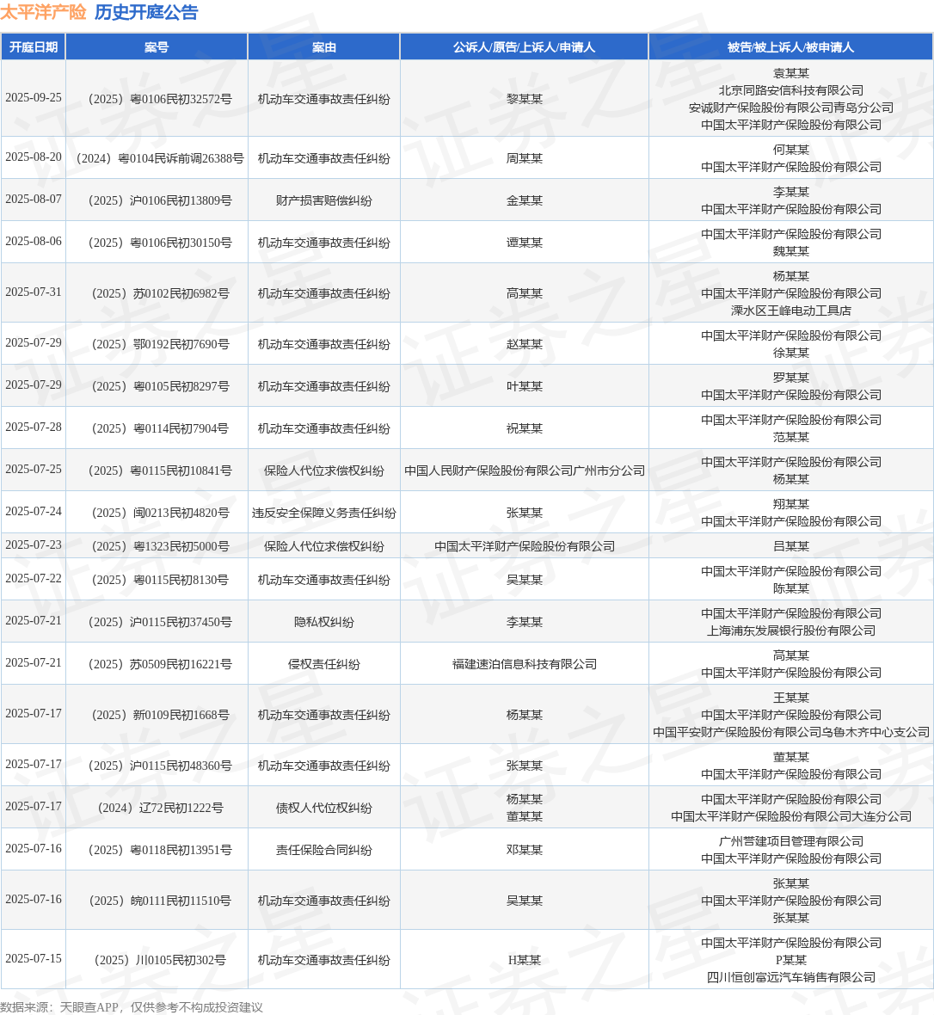This screenshot has height=1015, width=934.
Task: Click cause 侵权责任纠纷
Action: coord(323,664)
